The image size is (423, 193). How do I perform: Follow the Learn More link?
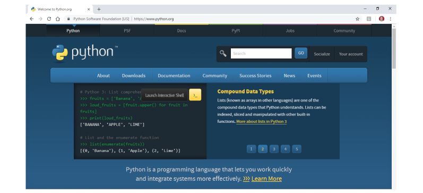pyautogui.click(x=266, y=179)
